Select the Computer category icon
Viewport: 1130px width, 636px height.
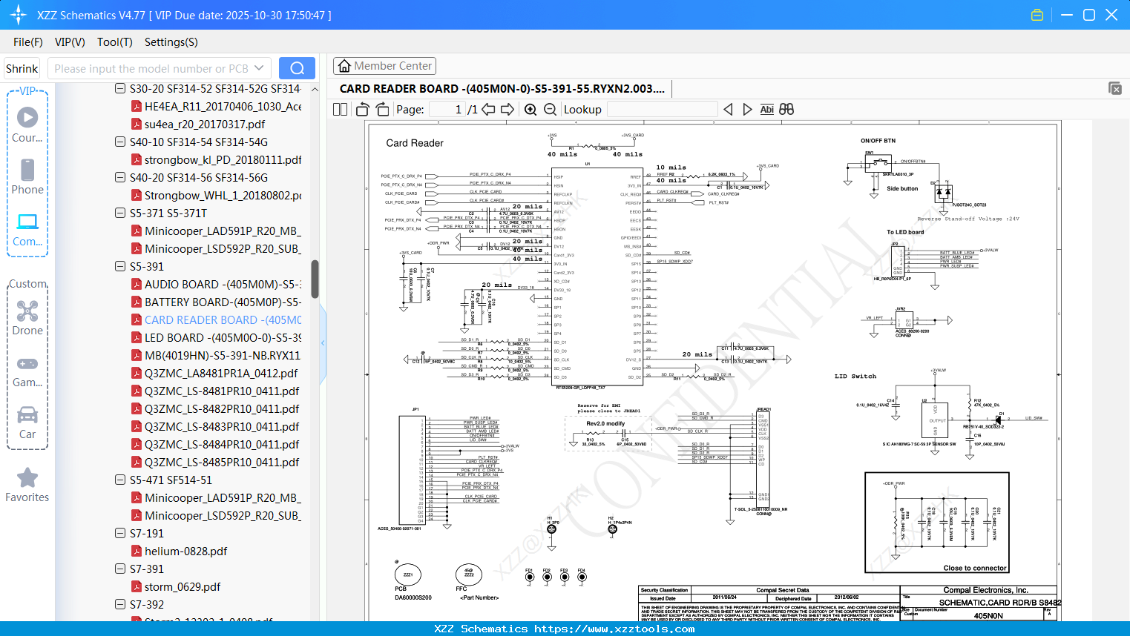pos(27,229)
